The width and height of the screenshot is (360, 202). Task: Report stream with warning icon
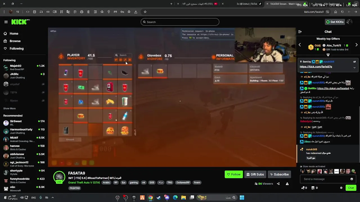[287, 184]
